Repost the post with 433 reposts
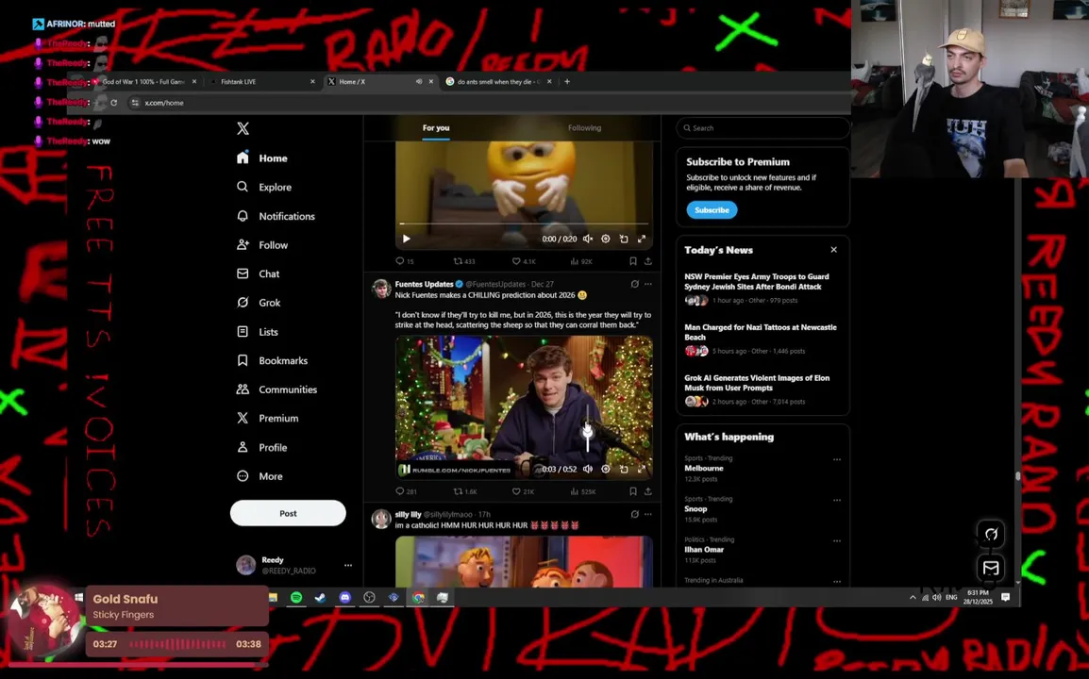Viewport: 1089px width, 679px height. [464, 261]
